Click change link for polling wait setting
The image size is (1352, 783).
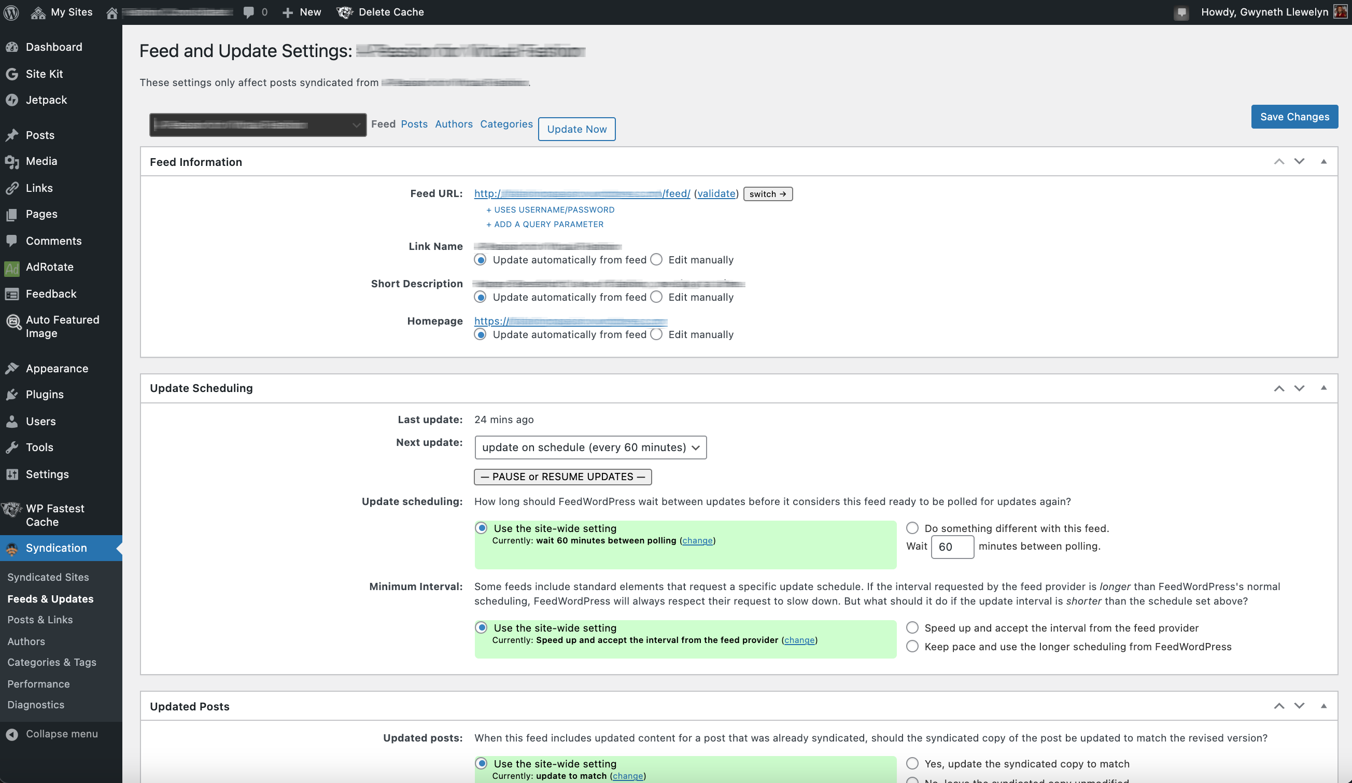click(697, 541)
